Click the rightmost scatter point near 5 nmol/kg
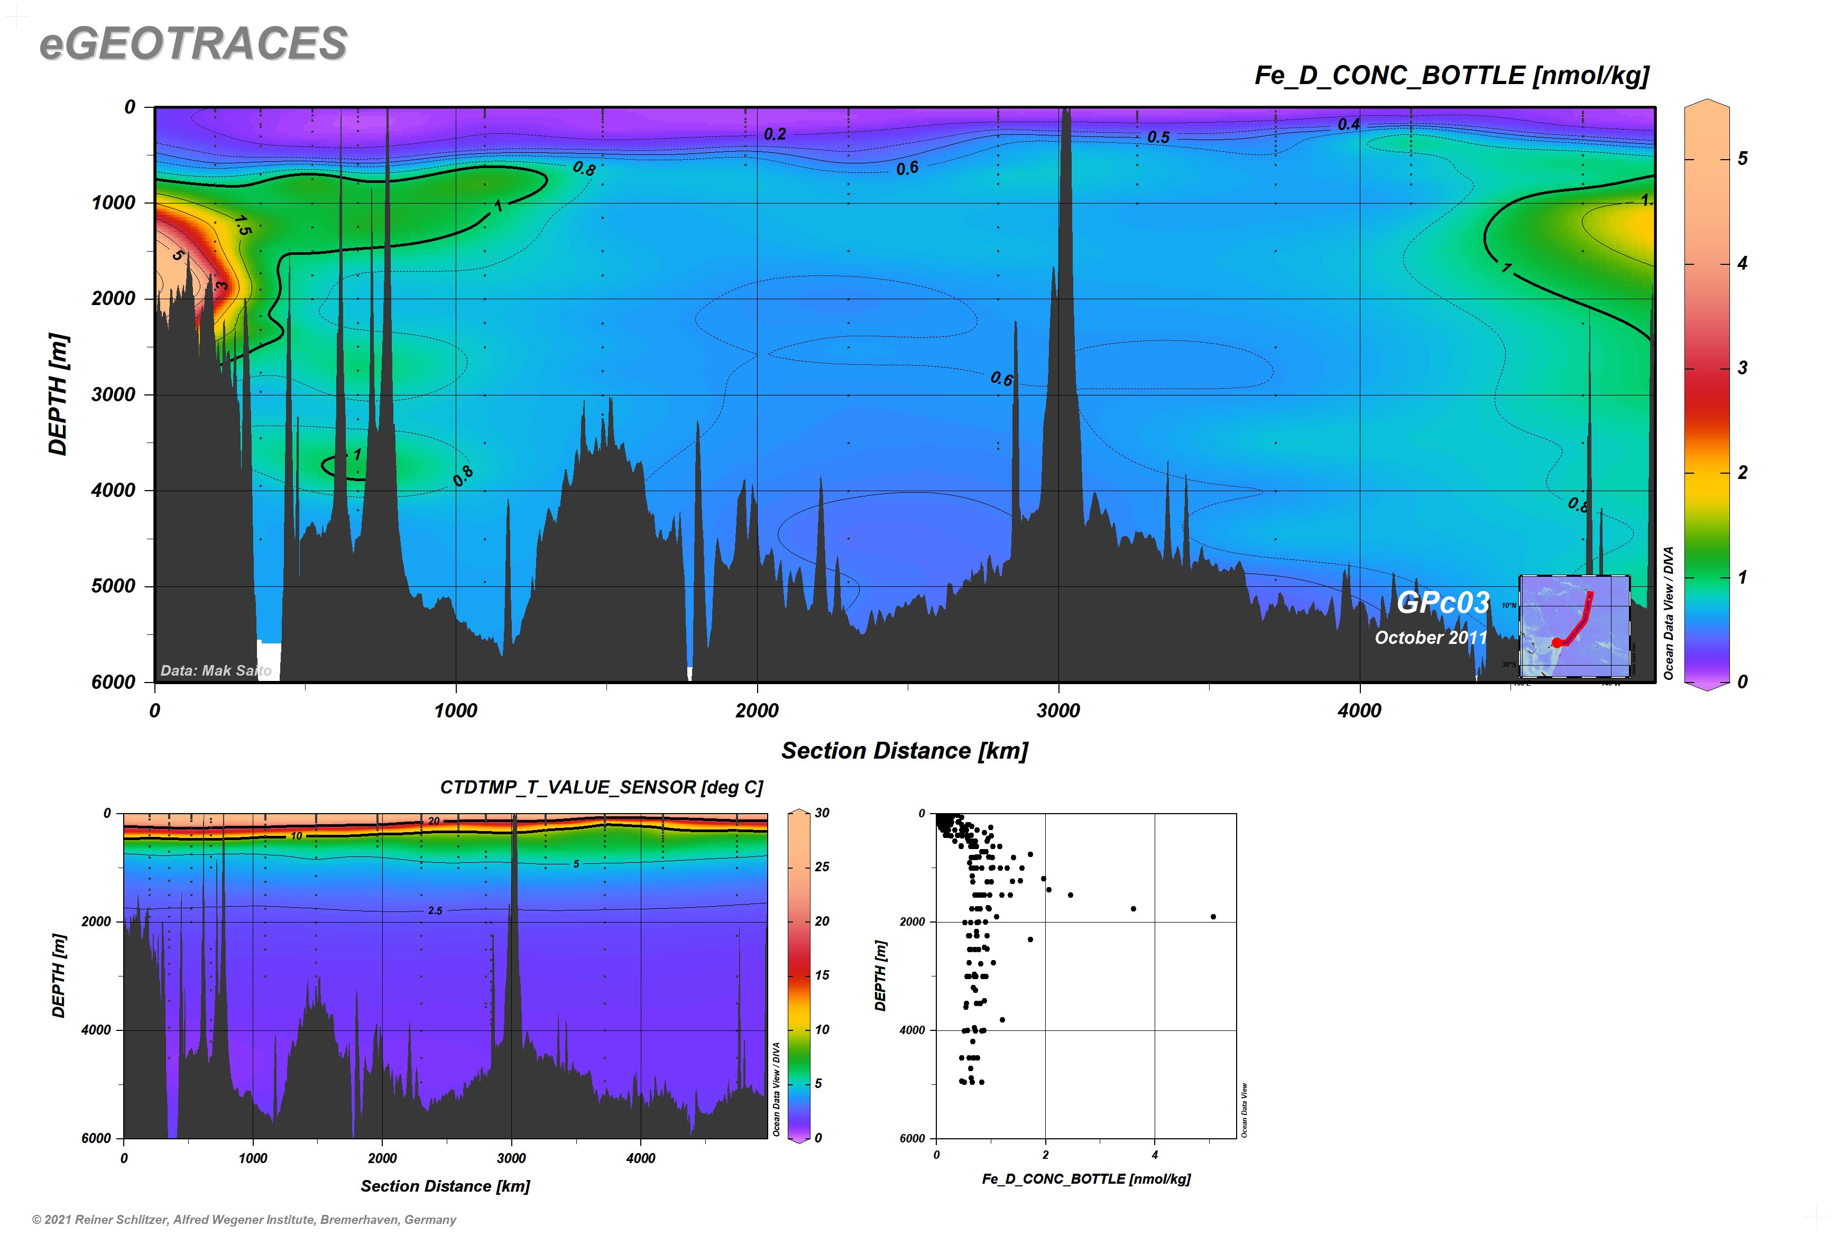1833x1235 pixels. click(1213, 917)
